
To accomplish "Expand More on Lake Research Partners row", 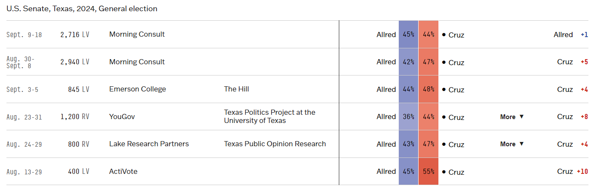I will point(512,144).
